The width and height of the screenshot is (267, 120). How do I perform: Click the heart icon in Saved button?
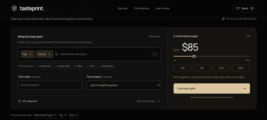click(238, 8)
